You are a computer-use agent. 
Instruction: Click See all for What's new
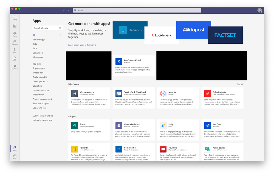click(240, 84)
